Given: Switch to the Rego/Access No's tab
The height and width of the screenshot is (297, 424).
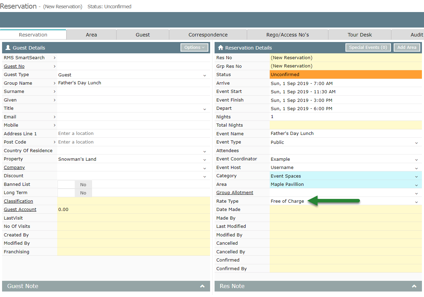Looking at the screenshot, I should (288, 35).
